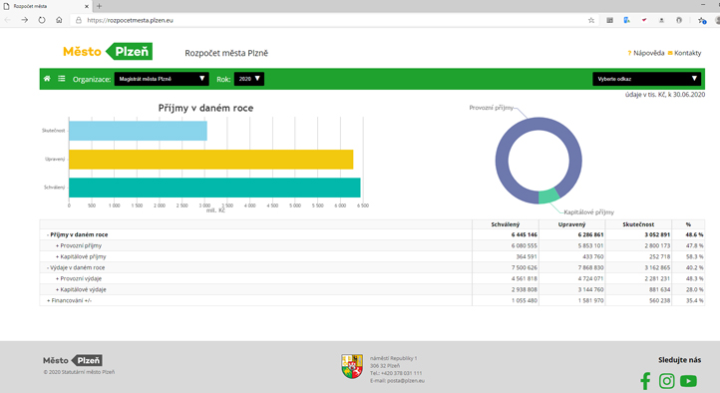
Task: Open the Rok 2020 year dropdown
Action: click(x=249, y=79)
